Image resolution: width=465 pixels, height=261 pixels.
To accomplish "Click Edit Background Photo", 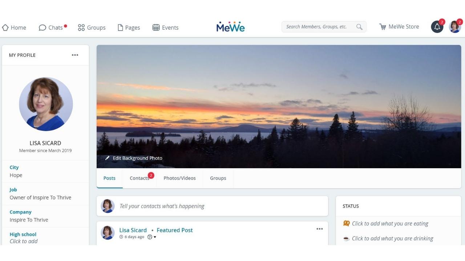I will (134, 158).
